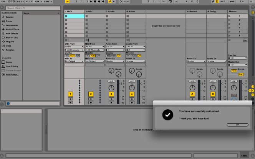Select the 2 MIDI track header
Screen dimensions: 255x159
[95, 12]
